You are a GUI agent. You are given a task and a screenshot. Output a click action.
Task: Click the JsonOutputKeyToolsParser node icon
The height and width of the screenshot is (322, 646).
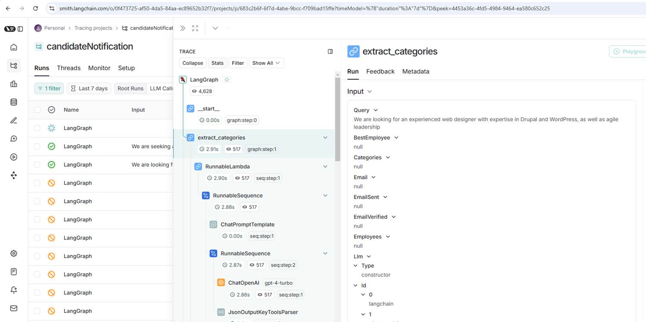click(x=221, y=312)
